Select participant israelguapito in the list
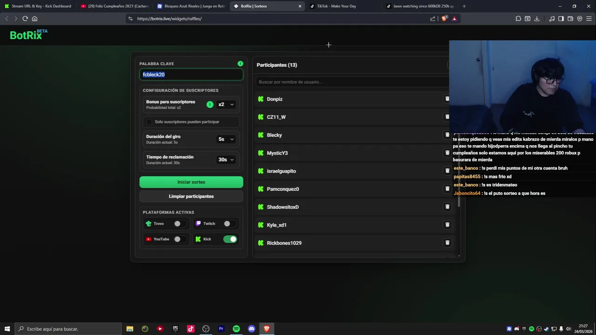The image size is (596, 335). coord(281,171)
